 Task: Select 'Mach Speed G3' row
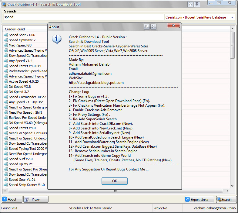pyautogui.click(x=20, y=45)
